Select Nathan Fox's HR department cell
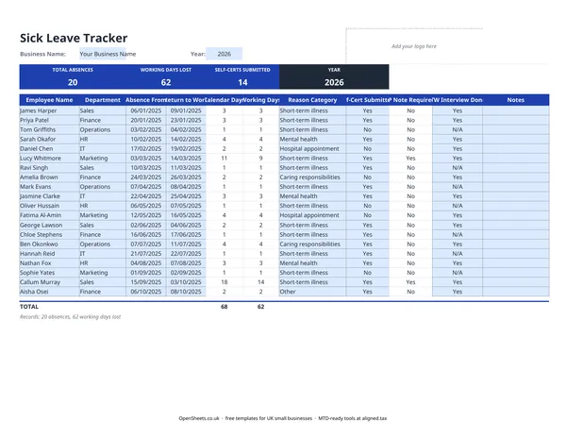The width and height of the screenshot is (566, 438). [103, 262]
